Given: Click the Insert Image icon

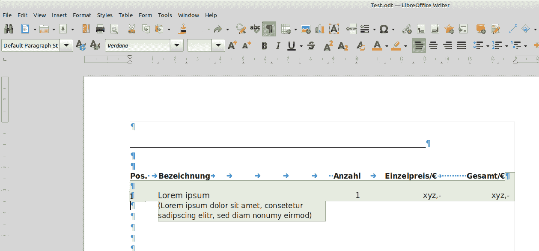Looking at the screenshot, I should (306, 29).
